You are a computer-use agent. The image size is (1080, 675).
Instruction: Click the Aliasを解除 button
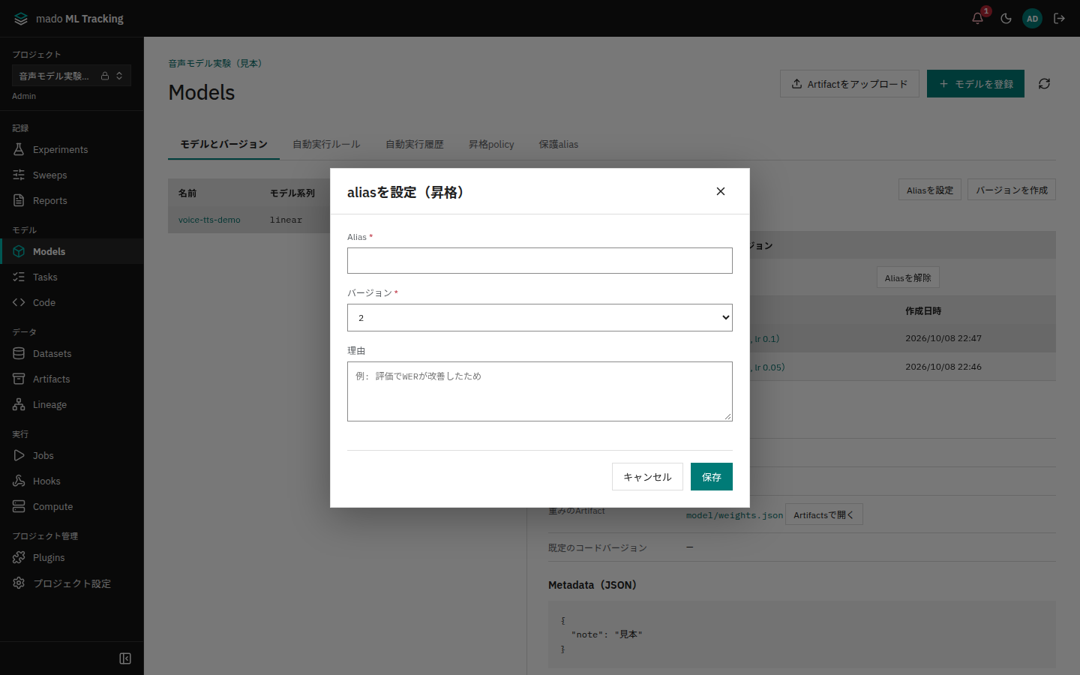(908, 277)
